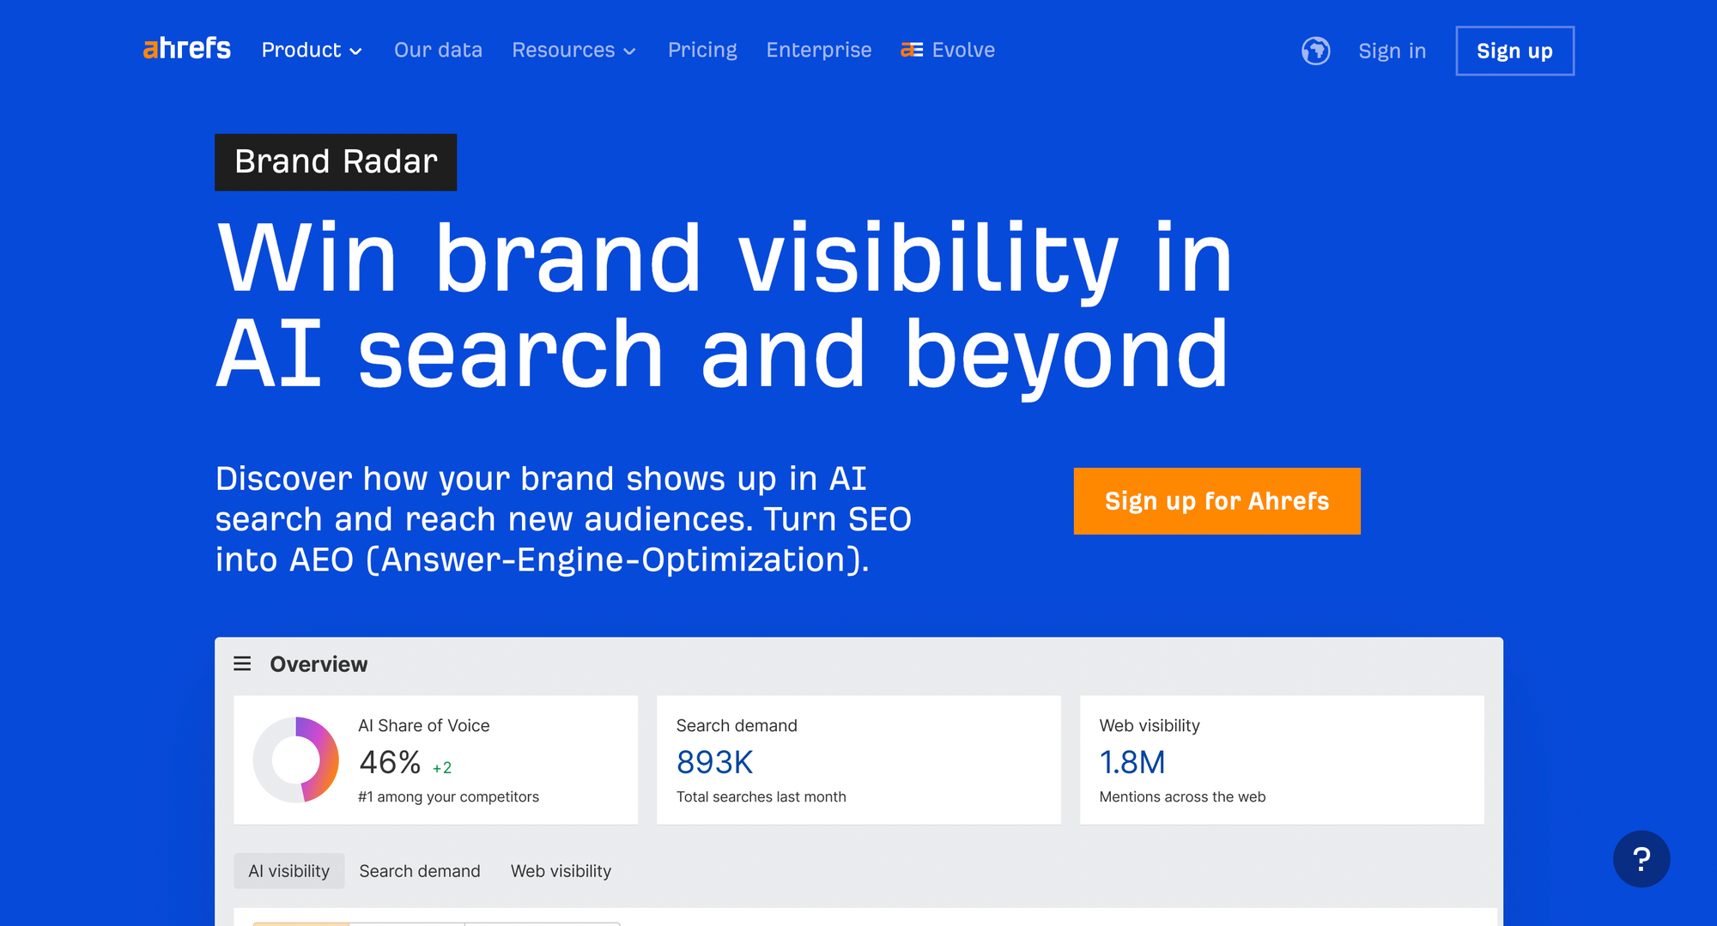Click the Sign in link
Image resolution: width=1717 pixels, height=926 pixels.
click(1392, 51)
